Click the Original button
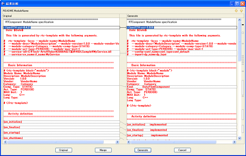The image size is (246, 156). coord(64,150)
